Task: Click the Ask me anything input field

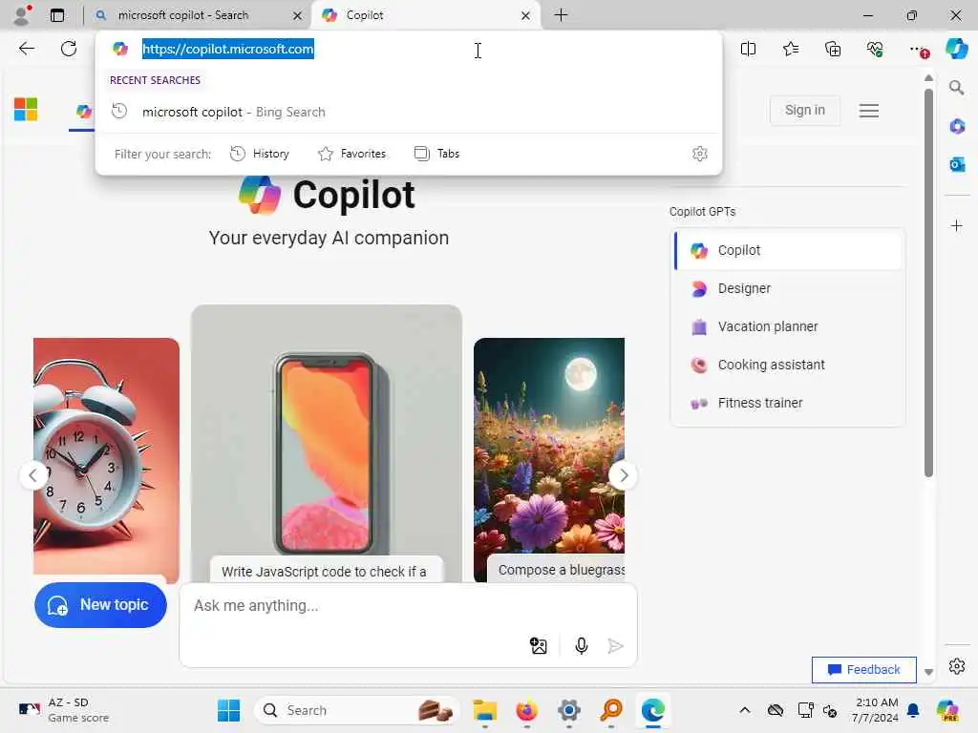Action: pos(409,606)
